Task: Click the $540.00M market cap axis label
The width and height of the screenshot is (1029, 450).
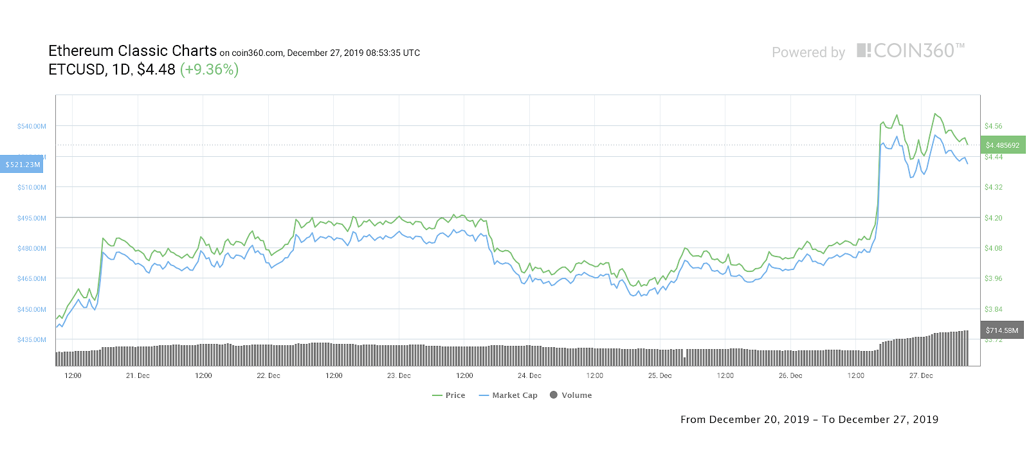Action: (x=32, y=126)
